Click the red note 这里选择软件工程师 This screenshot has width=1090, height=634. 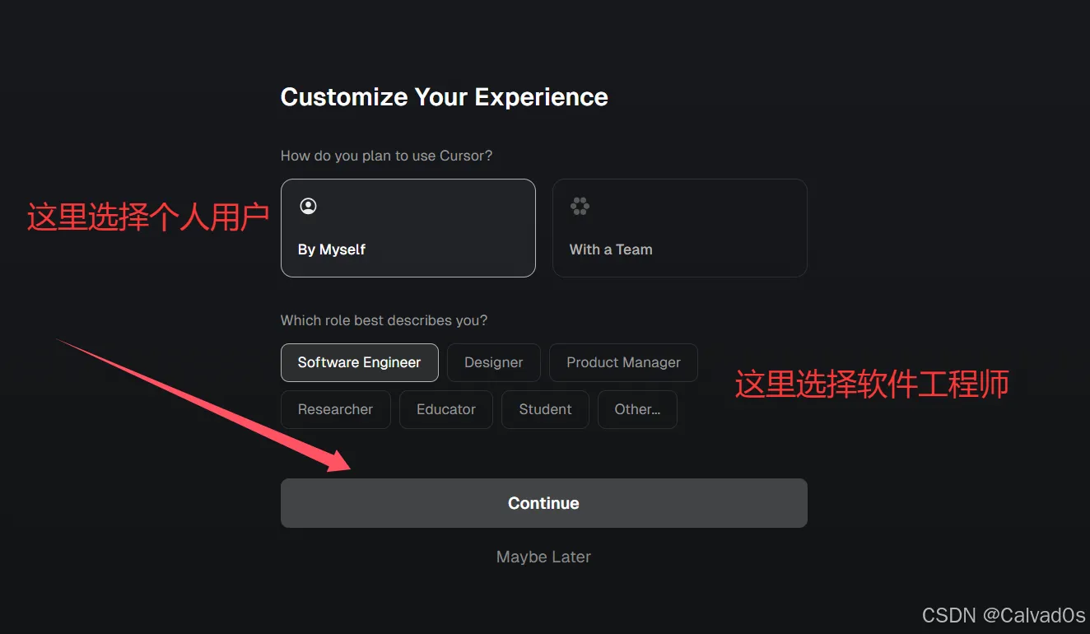(872, 385)
